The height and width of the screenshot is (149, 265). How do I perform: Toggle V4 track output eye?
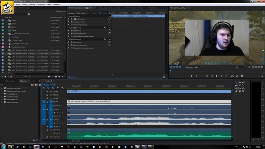point(57,91)
